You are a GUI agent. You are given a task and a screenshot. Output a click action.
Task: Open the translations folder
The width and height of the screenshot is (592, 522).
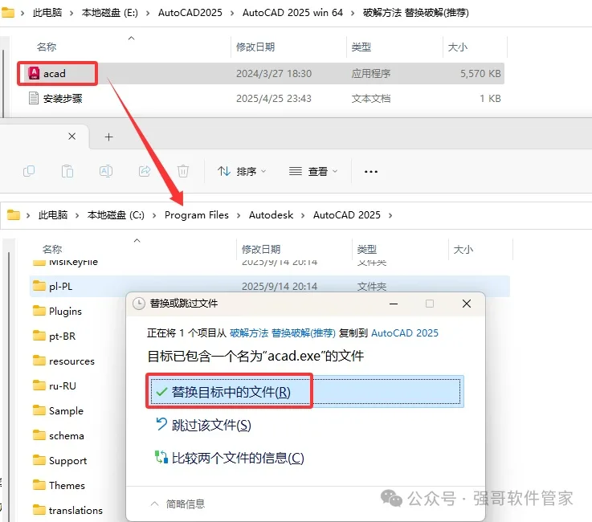click(x=76, y=510)
